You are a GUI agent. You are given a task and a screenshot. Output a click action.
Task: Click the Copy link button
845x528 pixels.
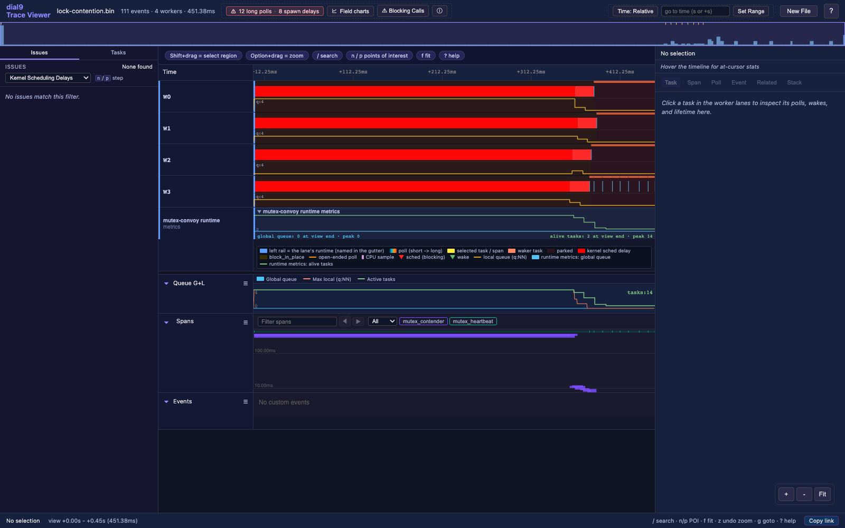tap(821, 521)
